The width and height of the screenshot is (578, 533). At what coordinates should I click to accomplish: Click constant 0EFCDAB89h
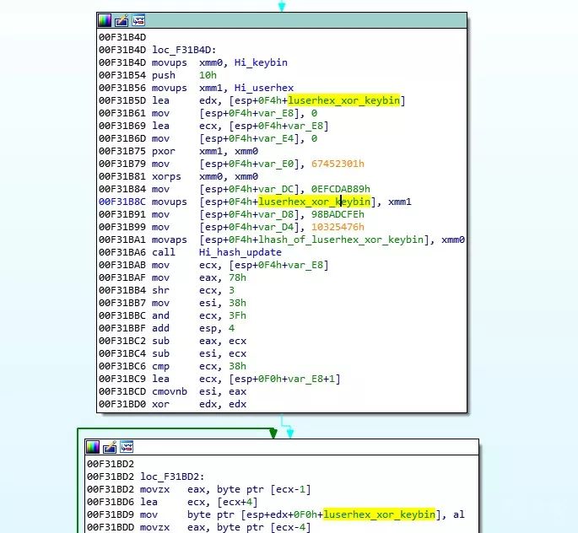341,189
